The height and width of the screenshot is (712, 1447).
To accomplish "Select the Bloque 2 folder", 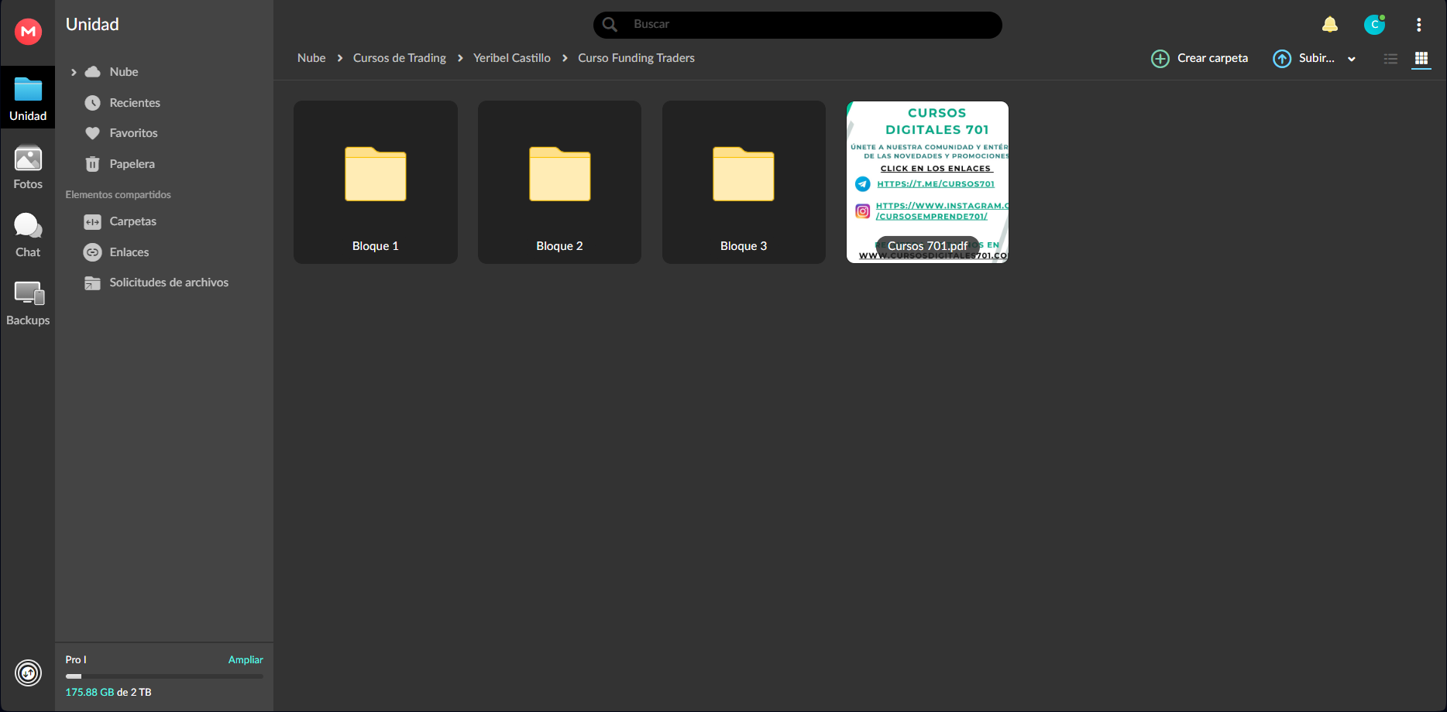I will (x=559, y=182).
